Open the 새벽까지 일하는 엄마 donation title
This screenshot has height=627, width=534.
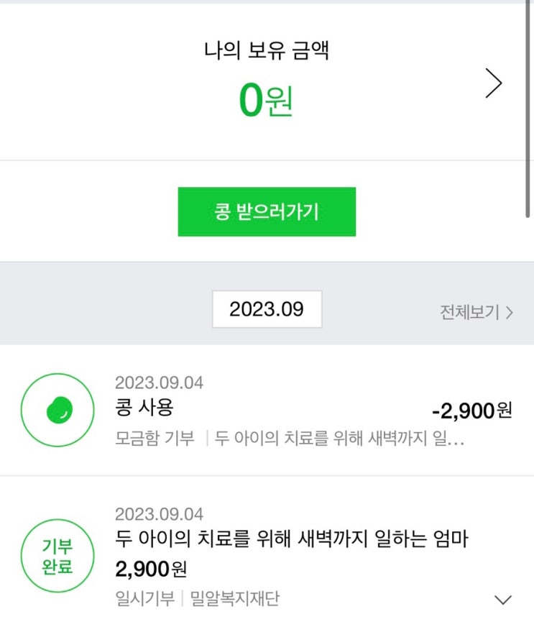point(292,539)
